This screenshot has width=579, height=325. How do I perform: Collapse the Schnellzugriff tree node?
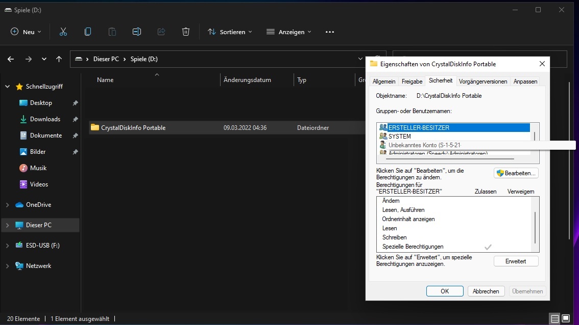(x=7, y=87)
